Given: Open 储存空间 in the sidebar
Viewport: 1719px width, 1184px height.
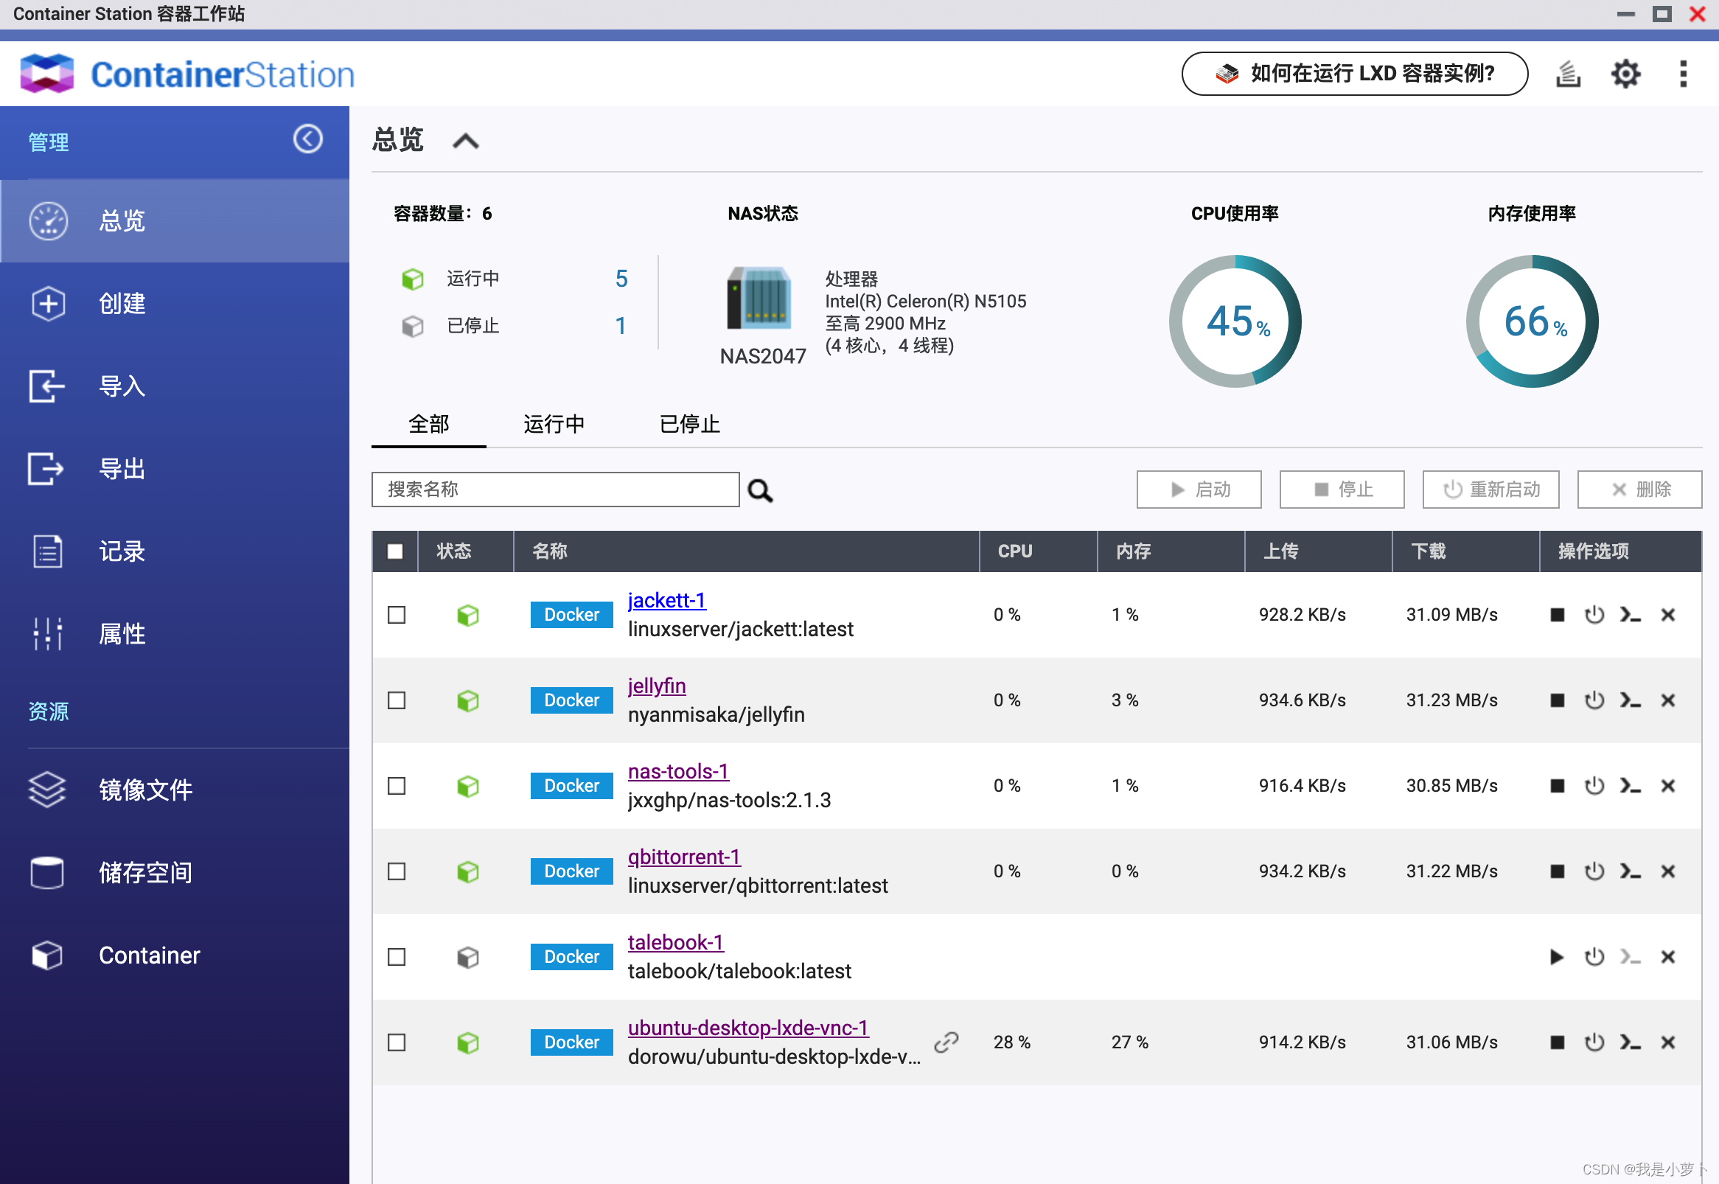Looking at the screenshot, I should 175,873.
